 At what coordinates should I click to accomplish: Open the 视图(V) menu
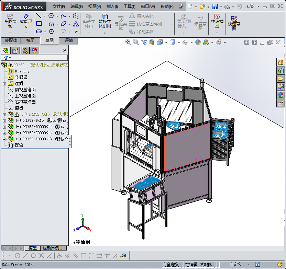[x=95, y=7]
